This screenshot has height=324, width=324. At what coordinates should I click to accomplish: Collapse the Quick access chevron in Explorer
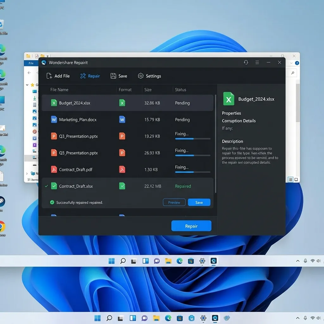click(x=27, y=85)
